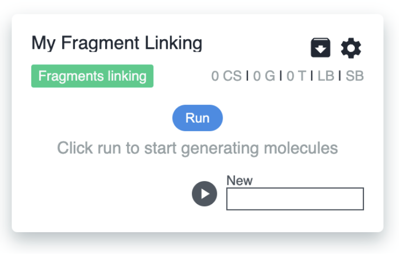This screenshot has width=399, height=254.
Task: Click the New label above the input
Action: (240, 181)
